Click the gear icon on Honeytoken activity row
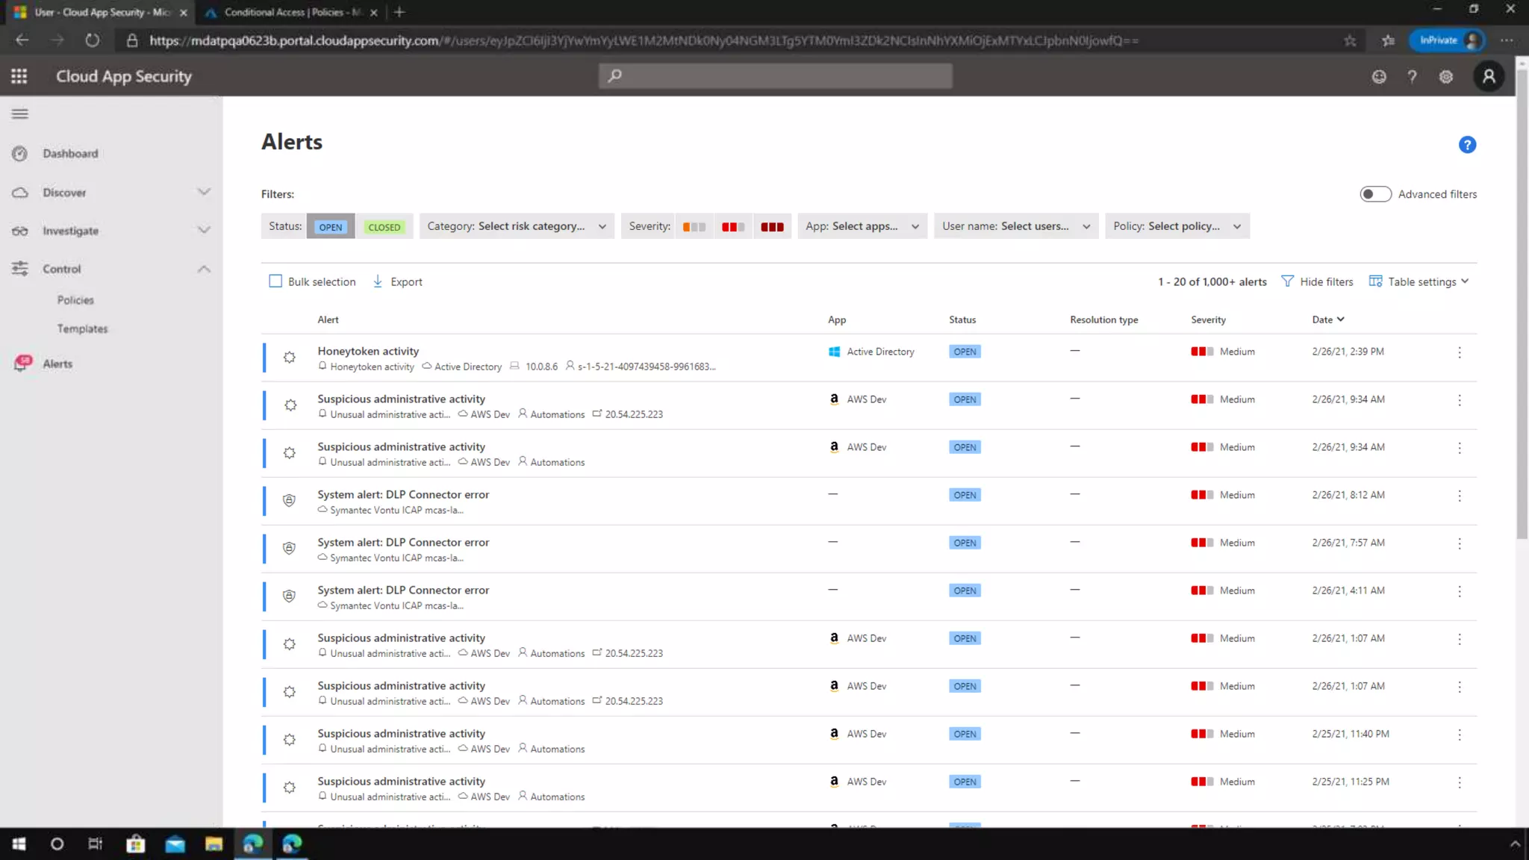 [x=290, y=358]
